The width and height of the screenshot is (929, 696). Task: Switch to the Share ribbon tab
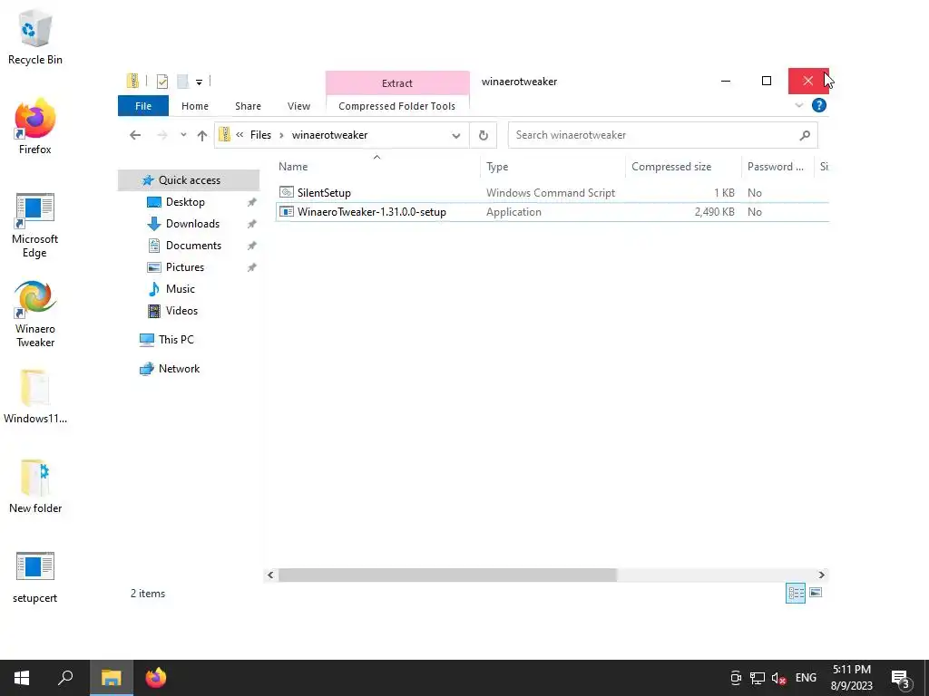coord(248,106)
